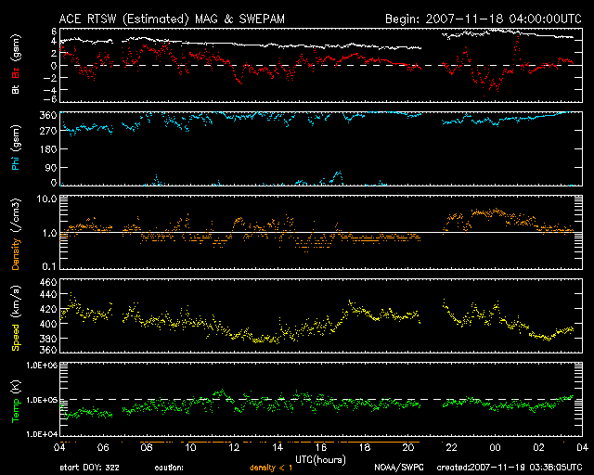The image size is (594, 475).
Task: Click the plot title 'ACE RTSW (Estimated) MAG & SWEPAM'
Action: point(172,19)
